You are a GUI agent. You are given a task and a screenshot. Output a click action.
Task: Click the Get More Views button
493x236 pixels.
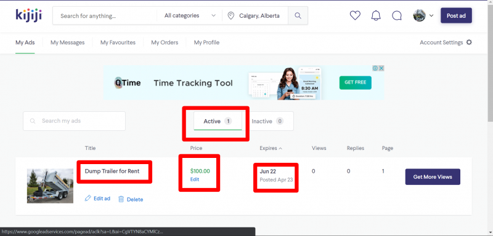[x=433, y=177]
